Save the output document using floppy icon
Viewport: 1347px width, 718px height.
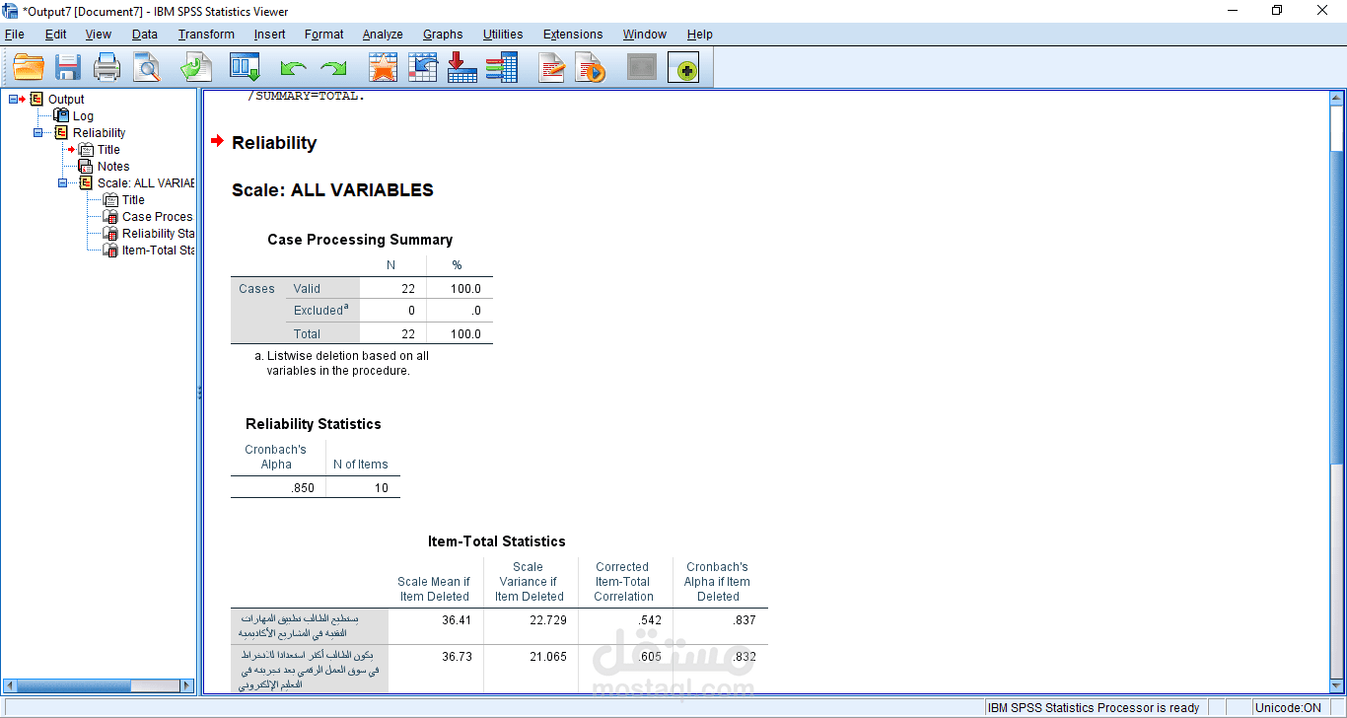(67, 68)
